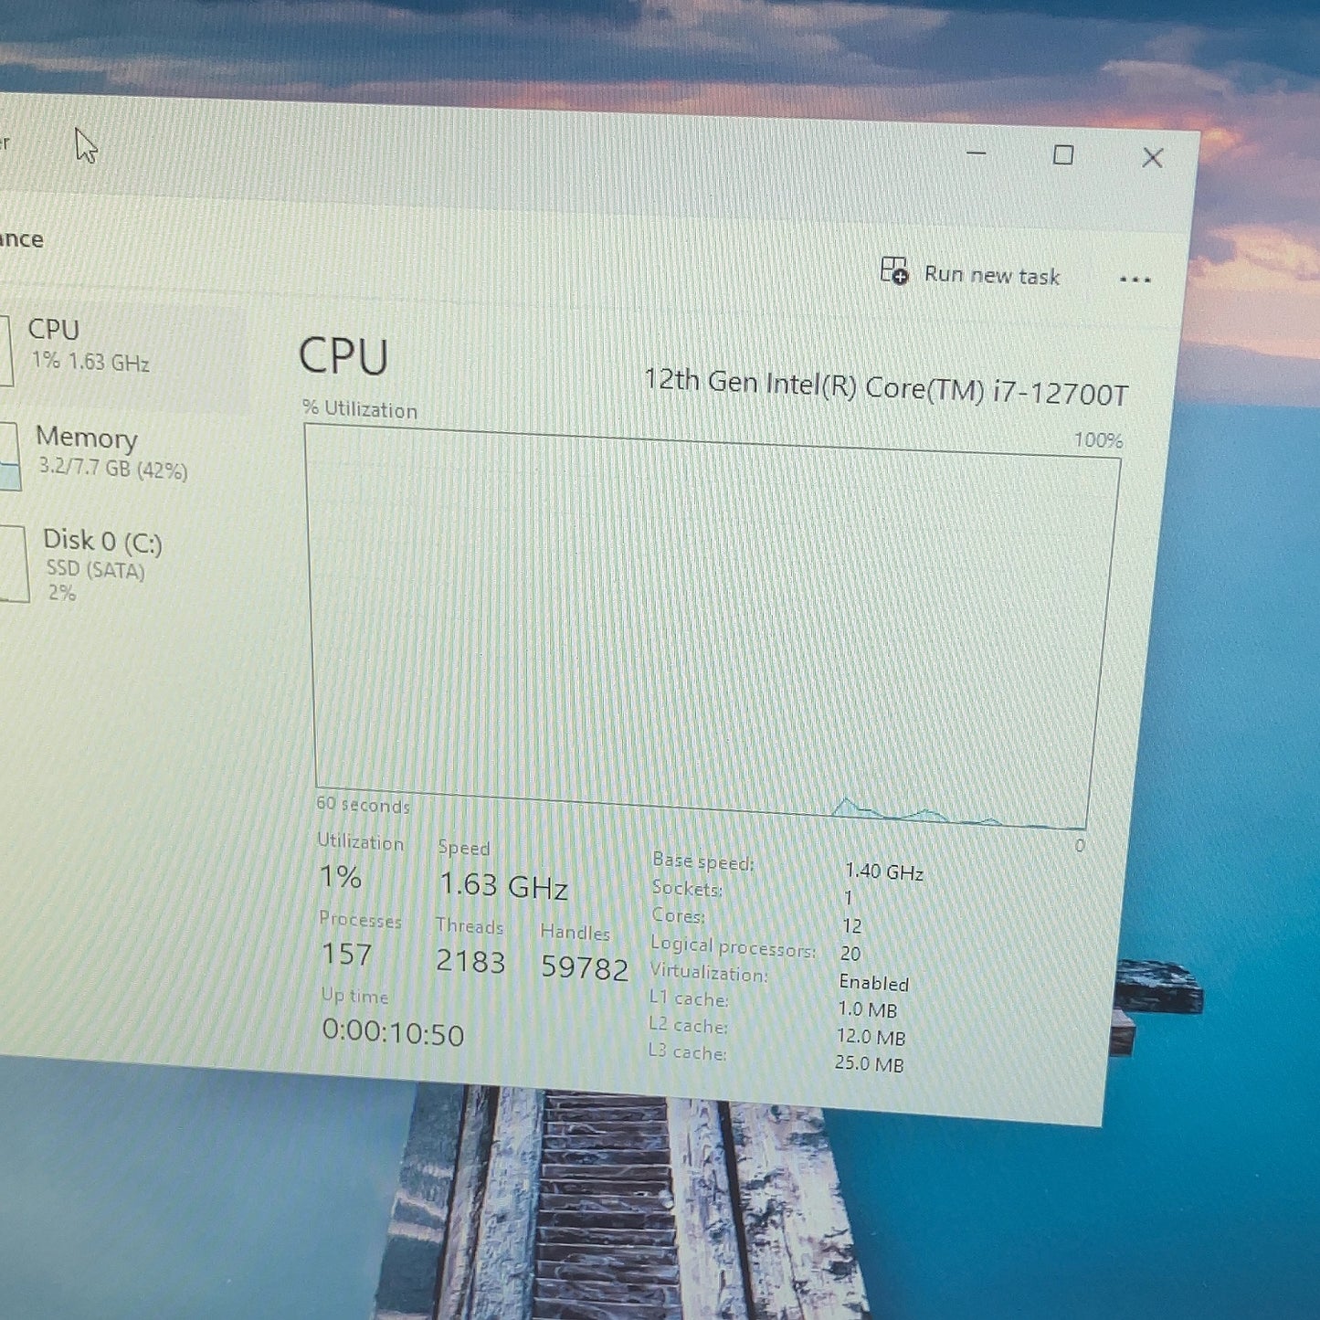Click the 1.40 GHz base speed value
The width and height of the screenshot is (1320, 1320).
point(884,871)
